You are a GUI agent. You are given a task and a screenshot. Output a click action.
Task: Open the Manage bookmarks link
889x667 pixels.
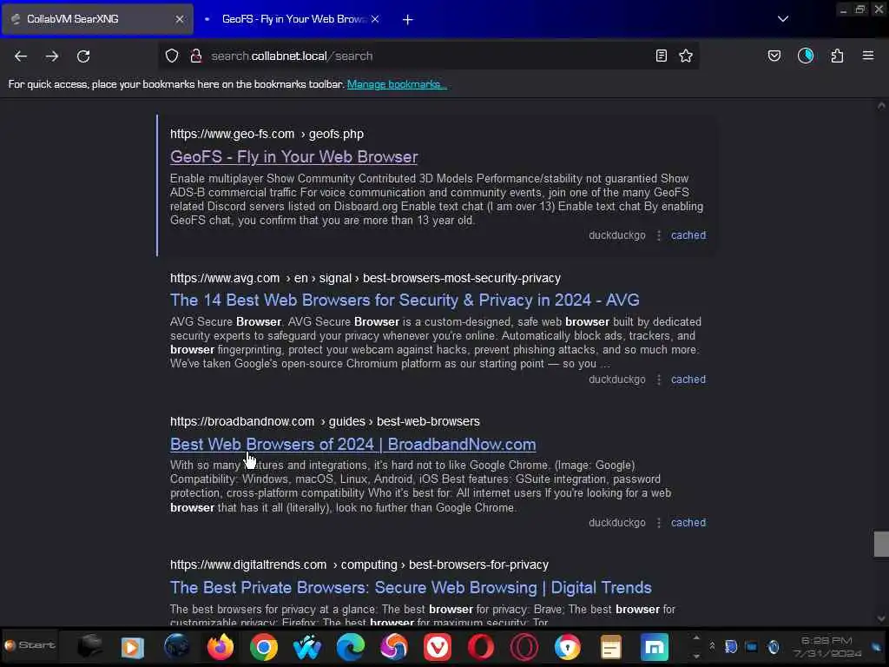pos(397,84)
